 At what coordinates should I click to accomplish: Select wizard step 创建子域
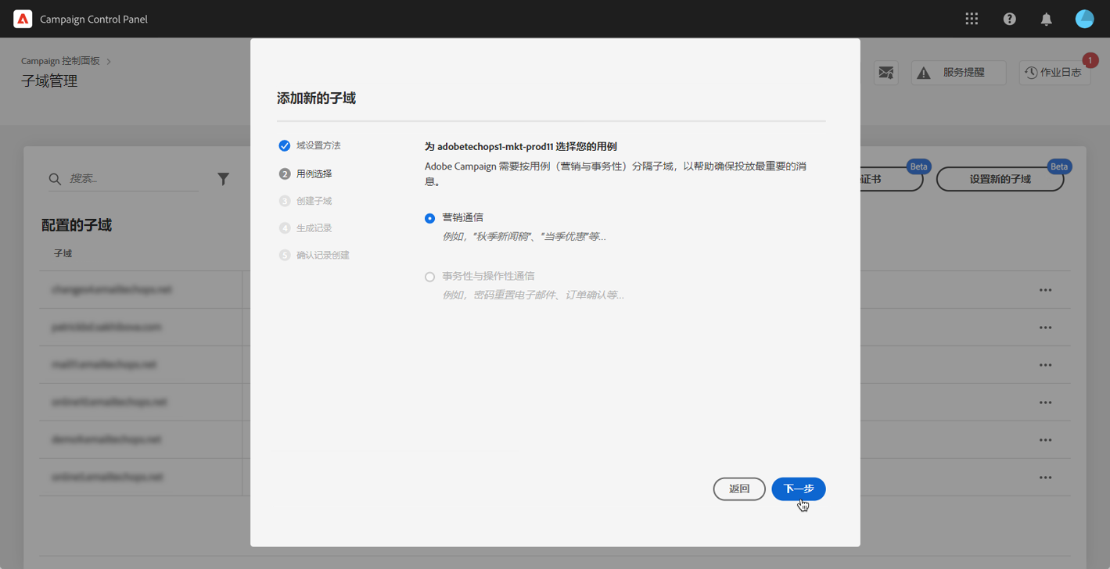[306, 201]
